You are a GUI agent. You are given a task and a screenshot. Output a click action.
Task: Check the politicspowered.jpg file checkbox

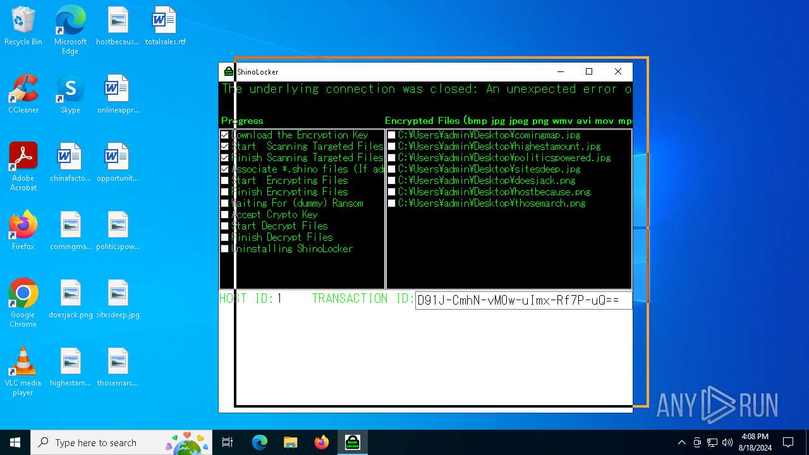click(391, 157)
